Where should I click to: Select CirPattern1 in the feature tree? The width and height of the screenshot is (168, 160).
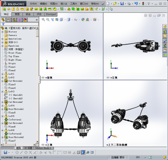tap(15, 120)
